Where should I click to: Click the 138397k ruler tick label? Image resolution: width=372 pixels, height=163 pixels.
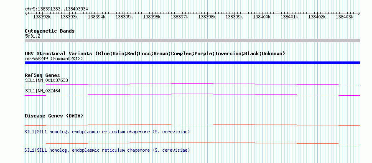tap(179, 17)
